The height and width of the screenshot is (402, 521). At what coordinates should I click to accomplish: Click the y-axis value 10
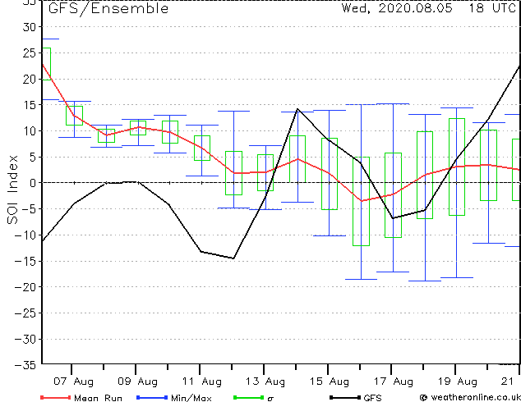click(29, 131)
